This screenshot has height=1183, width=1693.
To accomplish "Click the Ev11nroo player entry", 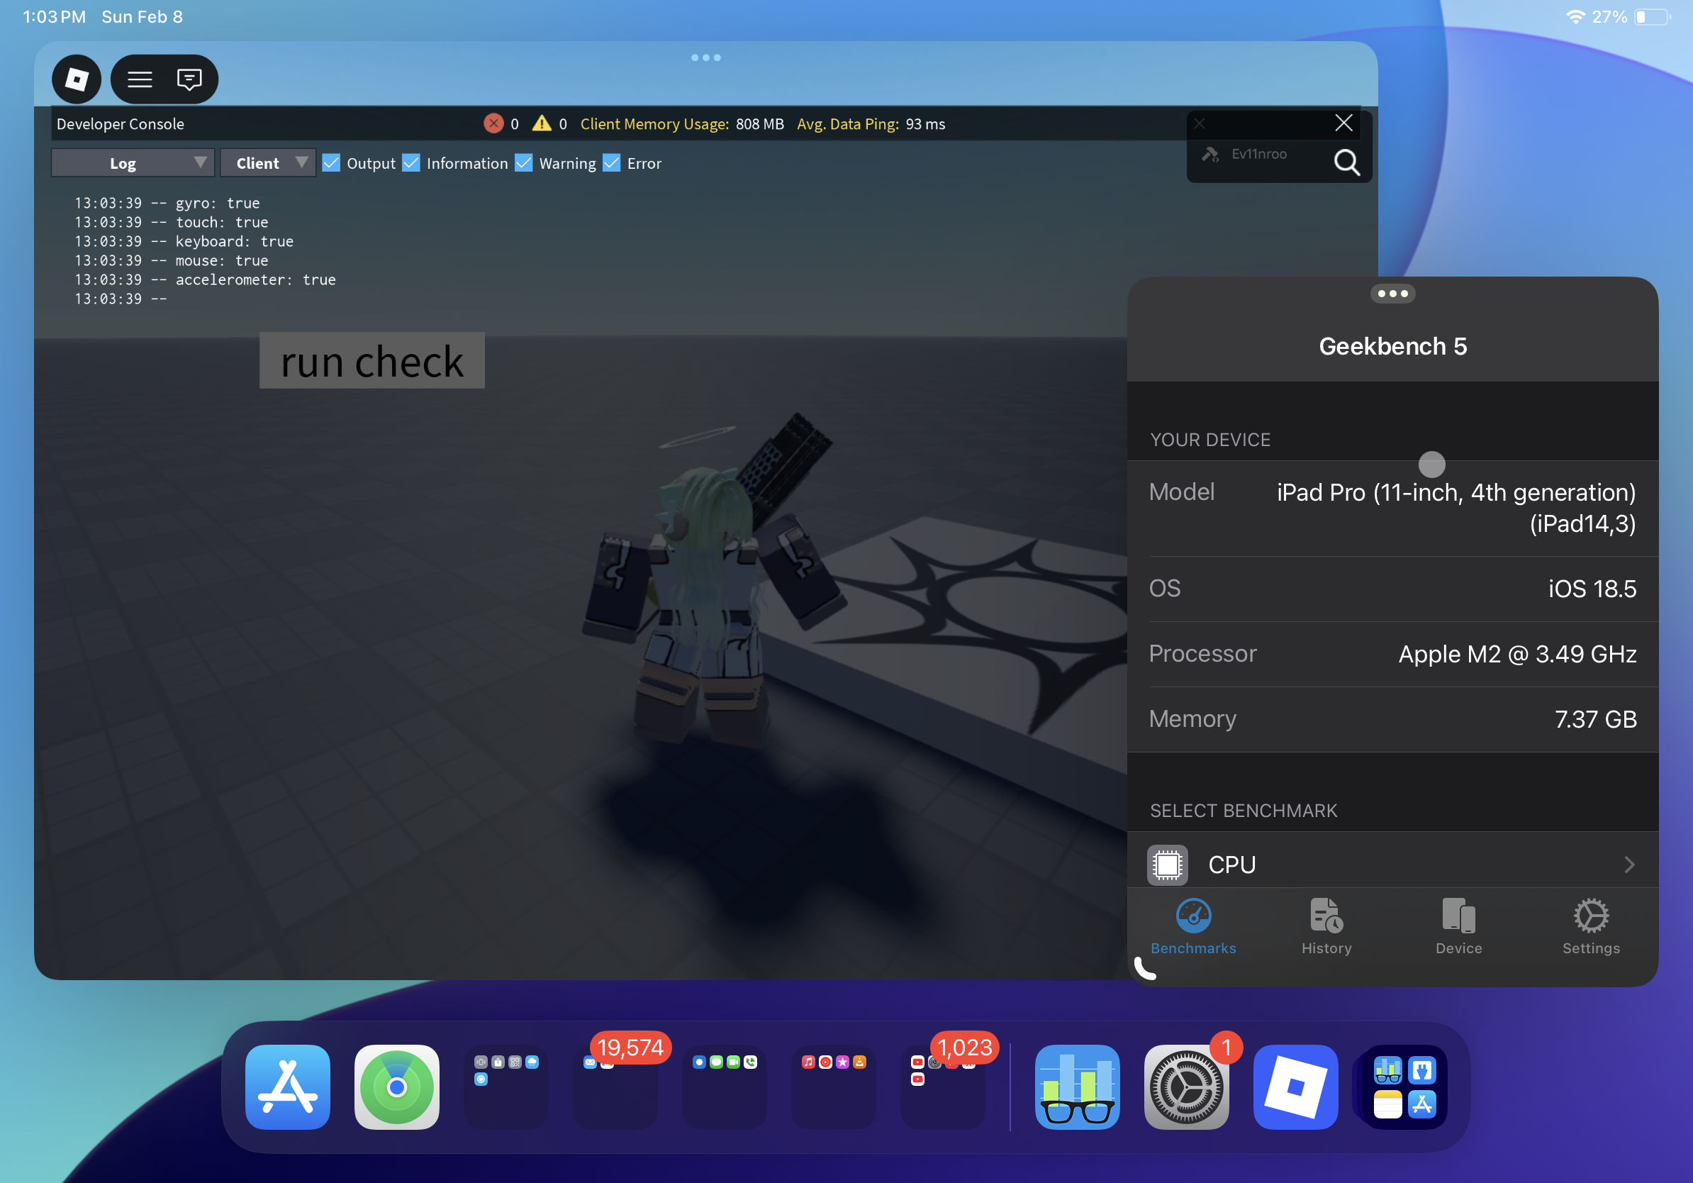I will point(1258,154).
